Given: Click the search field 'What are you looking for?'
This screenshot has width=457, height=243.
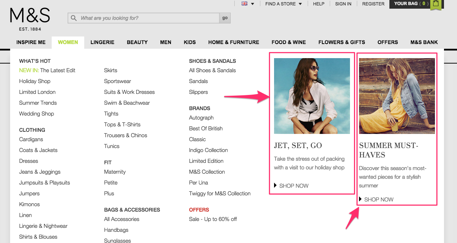Looking at the screenshot, I should point(144,18).
